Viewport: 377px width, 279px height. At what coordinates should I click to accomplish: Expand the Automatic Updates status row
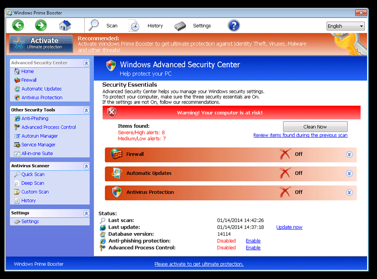[x=349, y=173]
